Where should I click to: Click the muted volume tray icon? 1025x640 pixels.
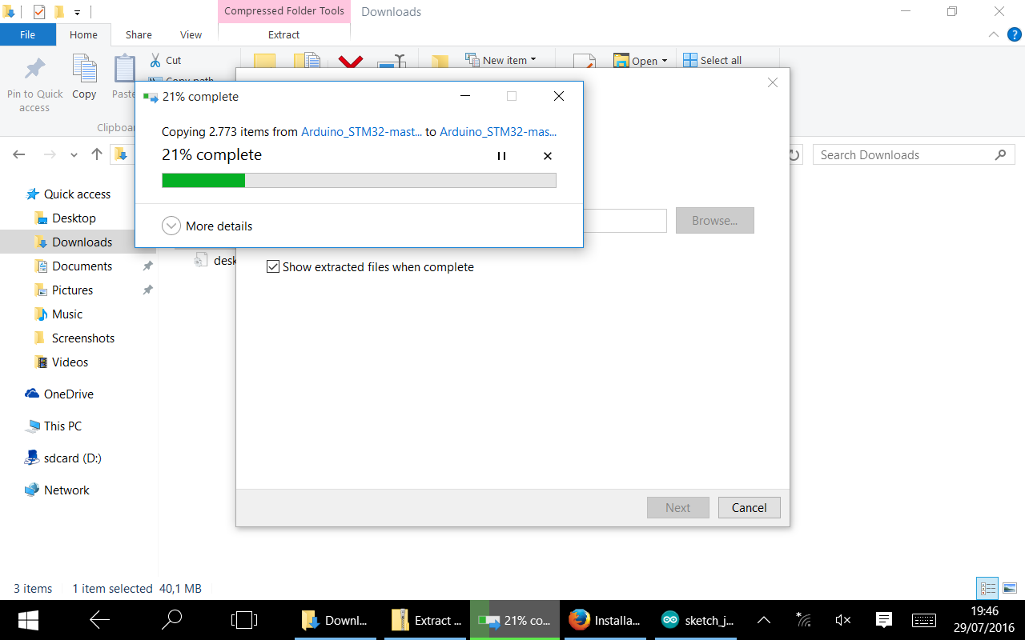point(842,620)
